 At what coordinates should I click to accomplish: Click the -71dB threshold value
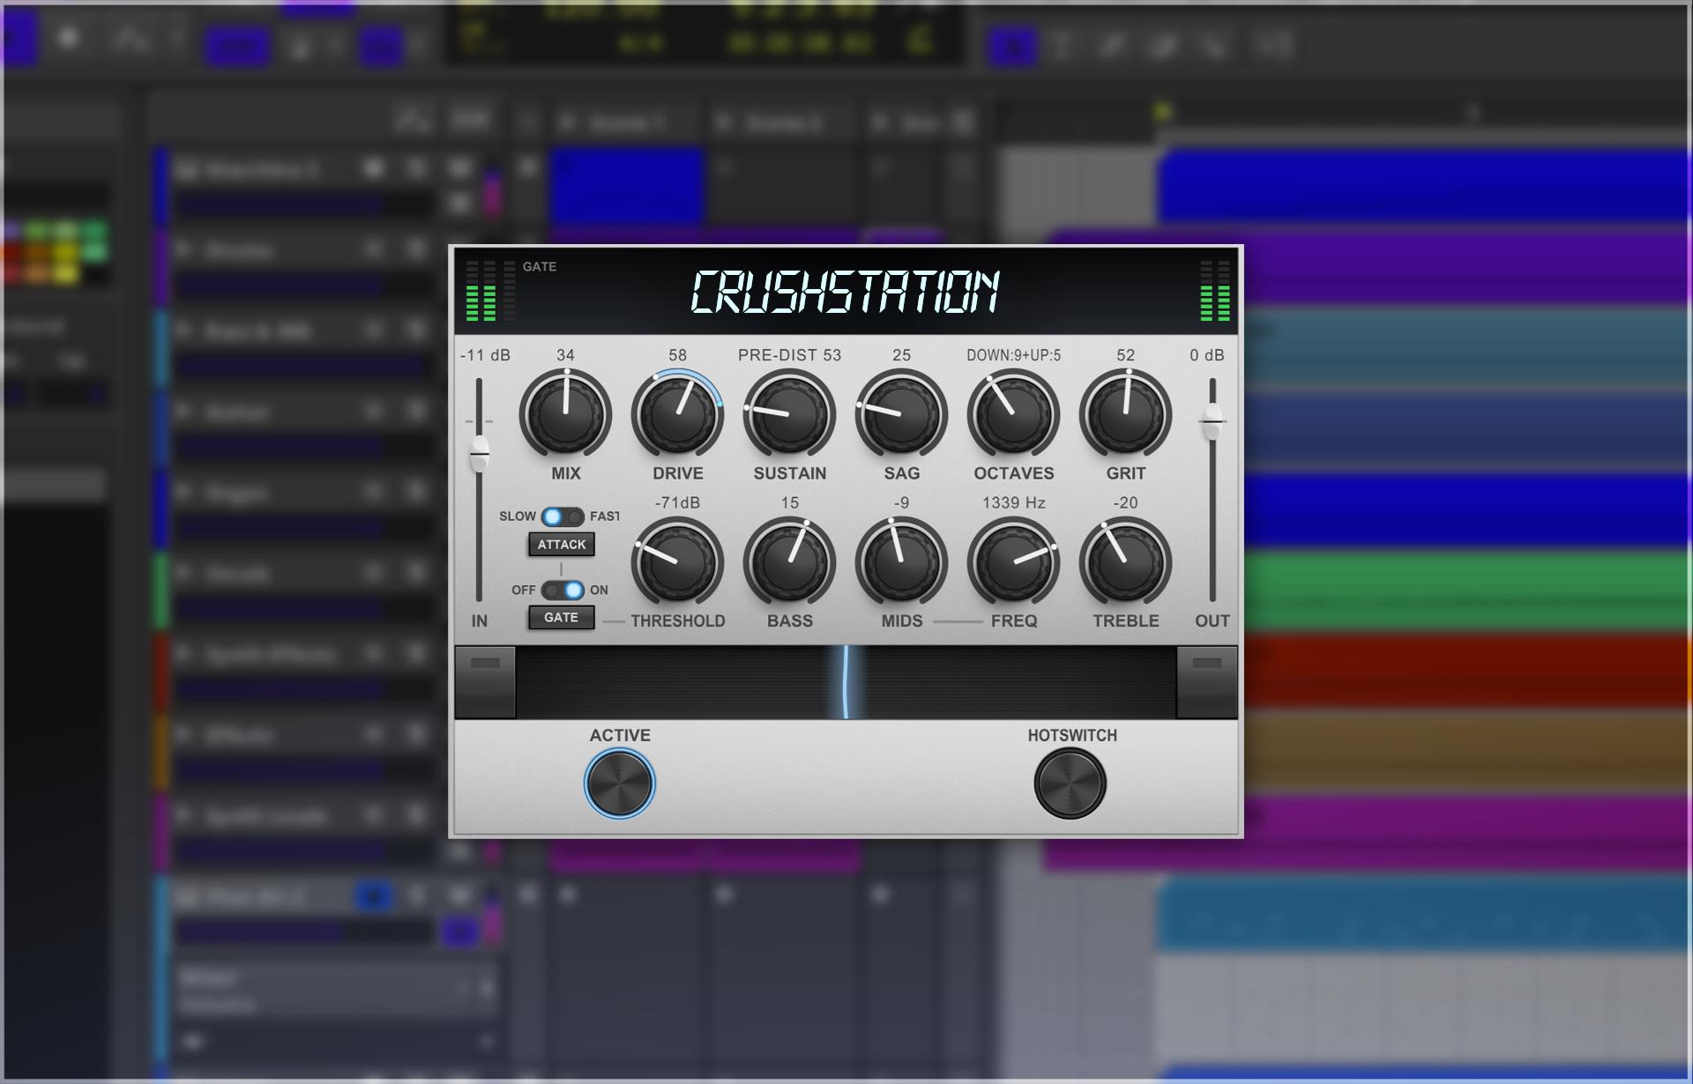click(677, 503)
